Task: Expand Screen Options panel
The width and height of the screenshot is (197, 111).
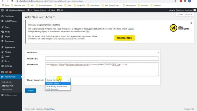Action: pyautogui.click(x=185, y=14)
